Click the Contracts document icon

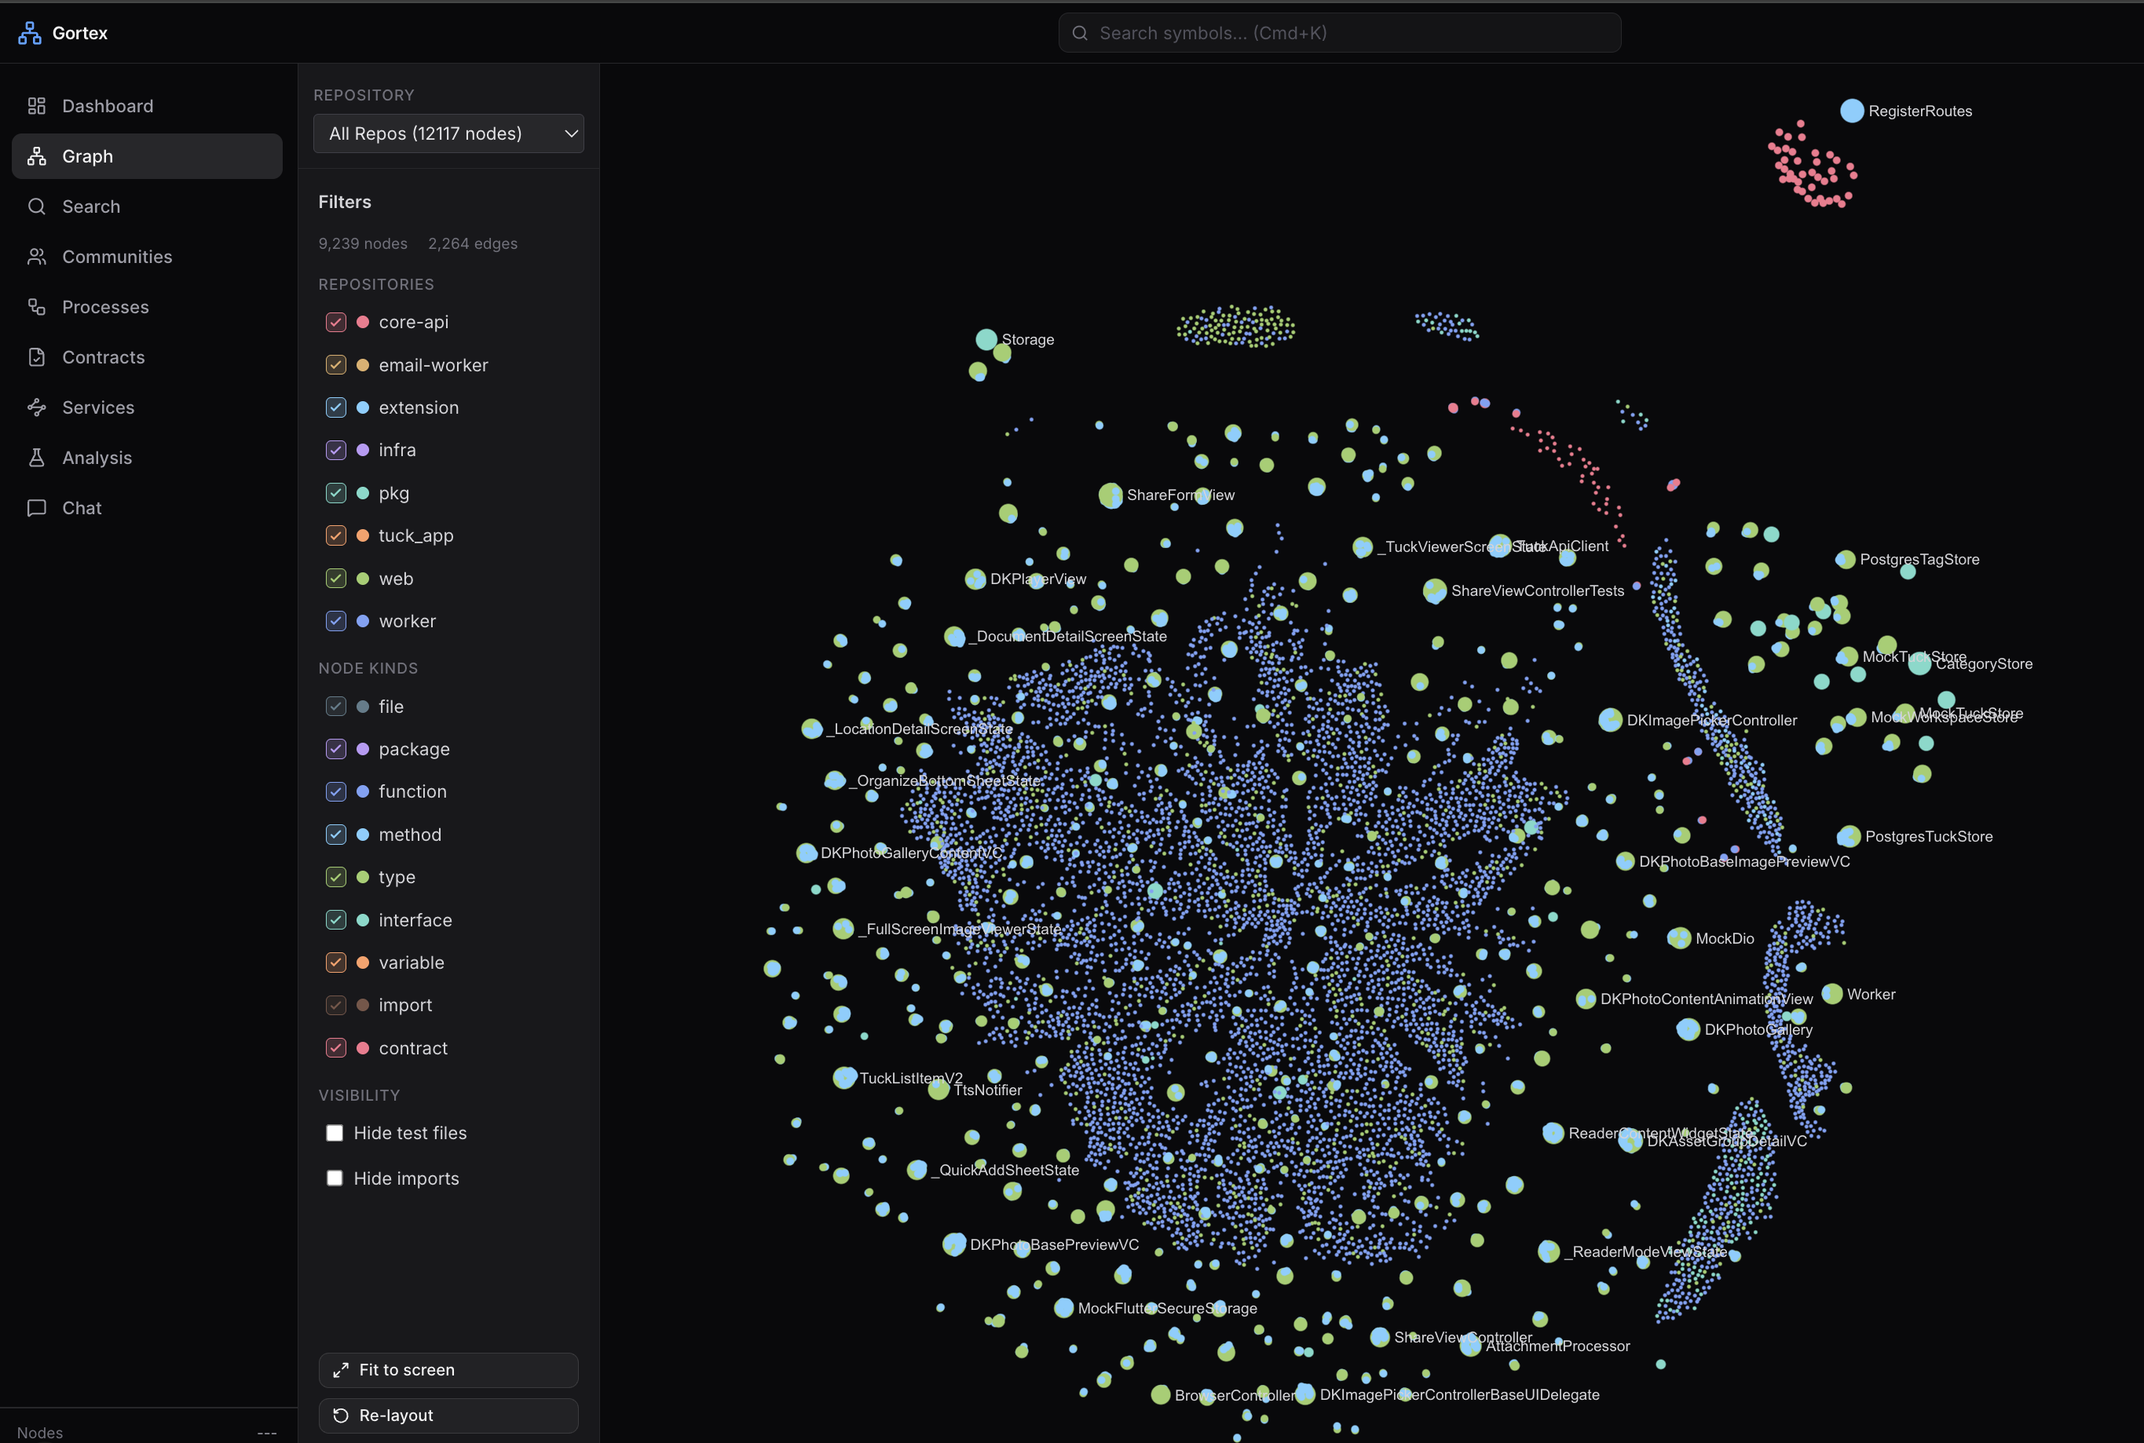37,357
